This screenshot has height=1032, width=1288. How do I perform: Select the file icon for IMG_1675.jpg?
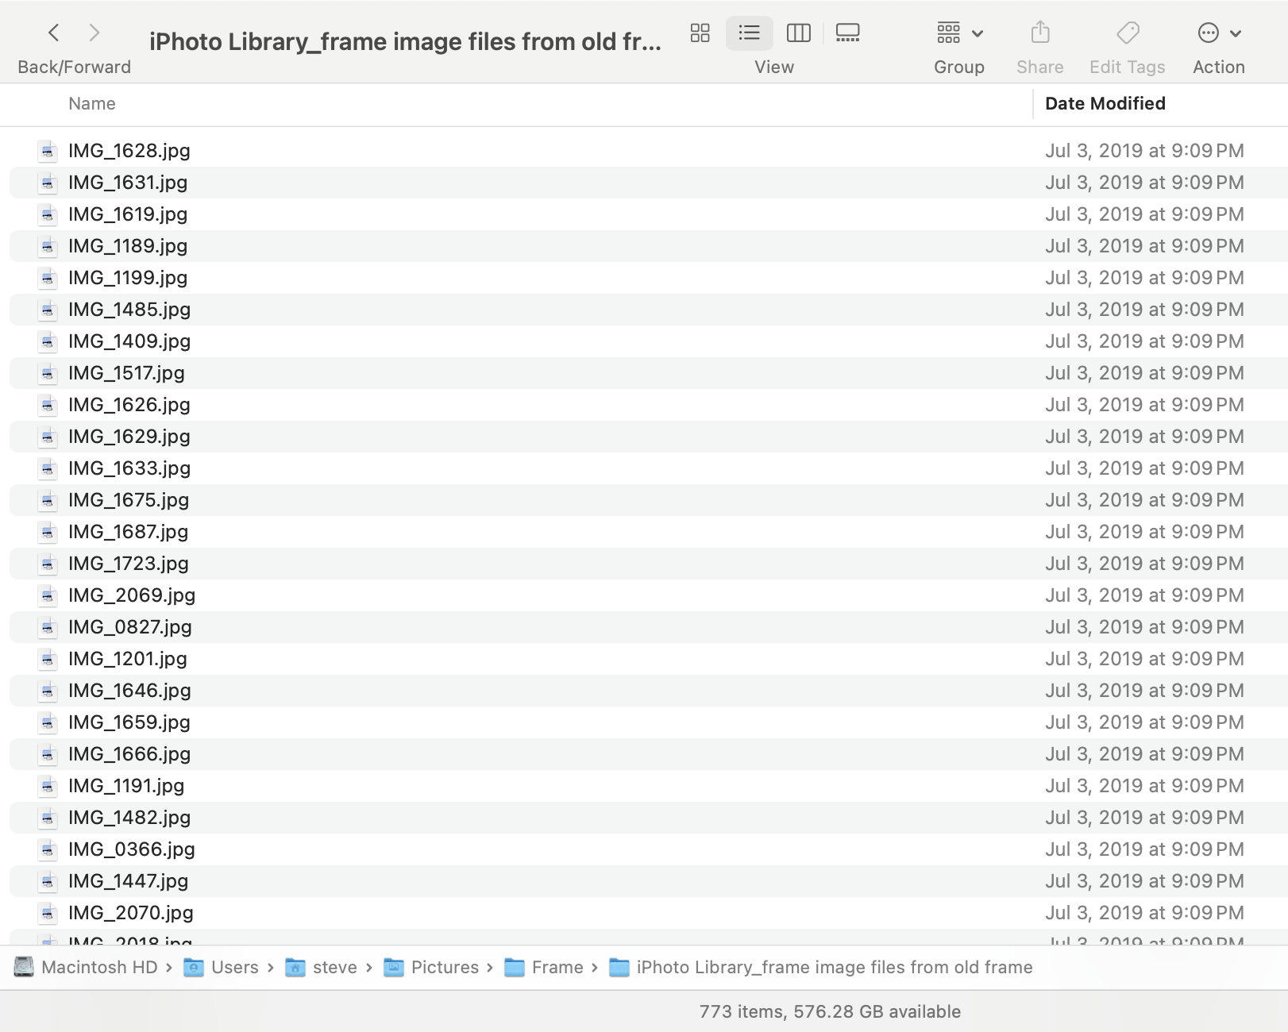[x=48, y=500]
